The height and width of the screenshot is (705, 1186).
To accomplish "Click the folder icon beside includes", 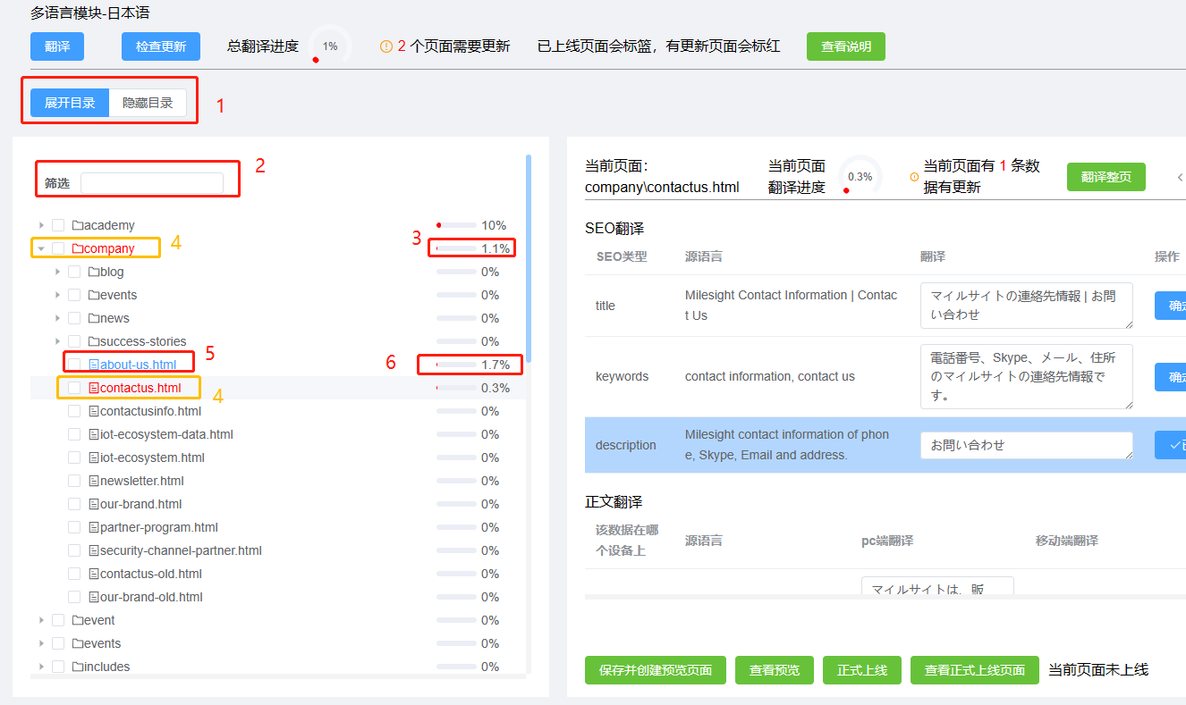I will click(x=78, y=667).
